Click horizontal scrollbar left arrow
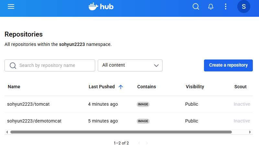 7,132
